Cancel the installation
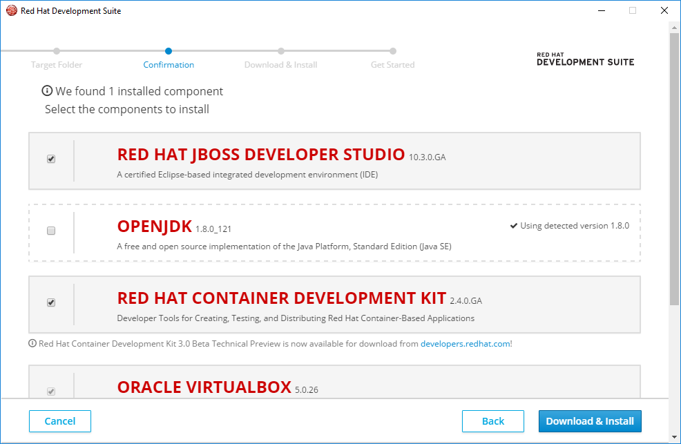The height and width of the screenshot is (444, 681). [x=60, y=421]
